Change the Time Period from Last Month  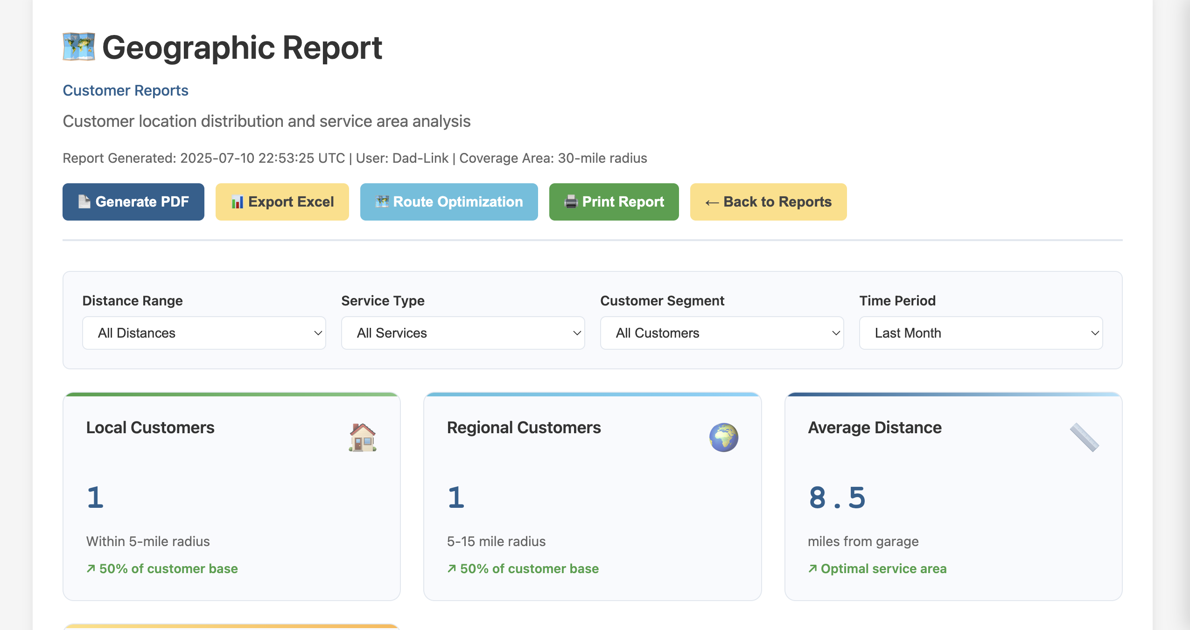[x=980, y=332]
